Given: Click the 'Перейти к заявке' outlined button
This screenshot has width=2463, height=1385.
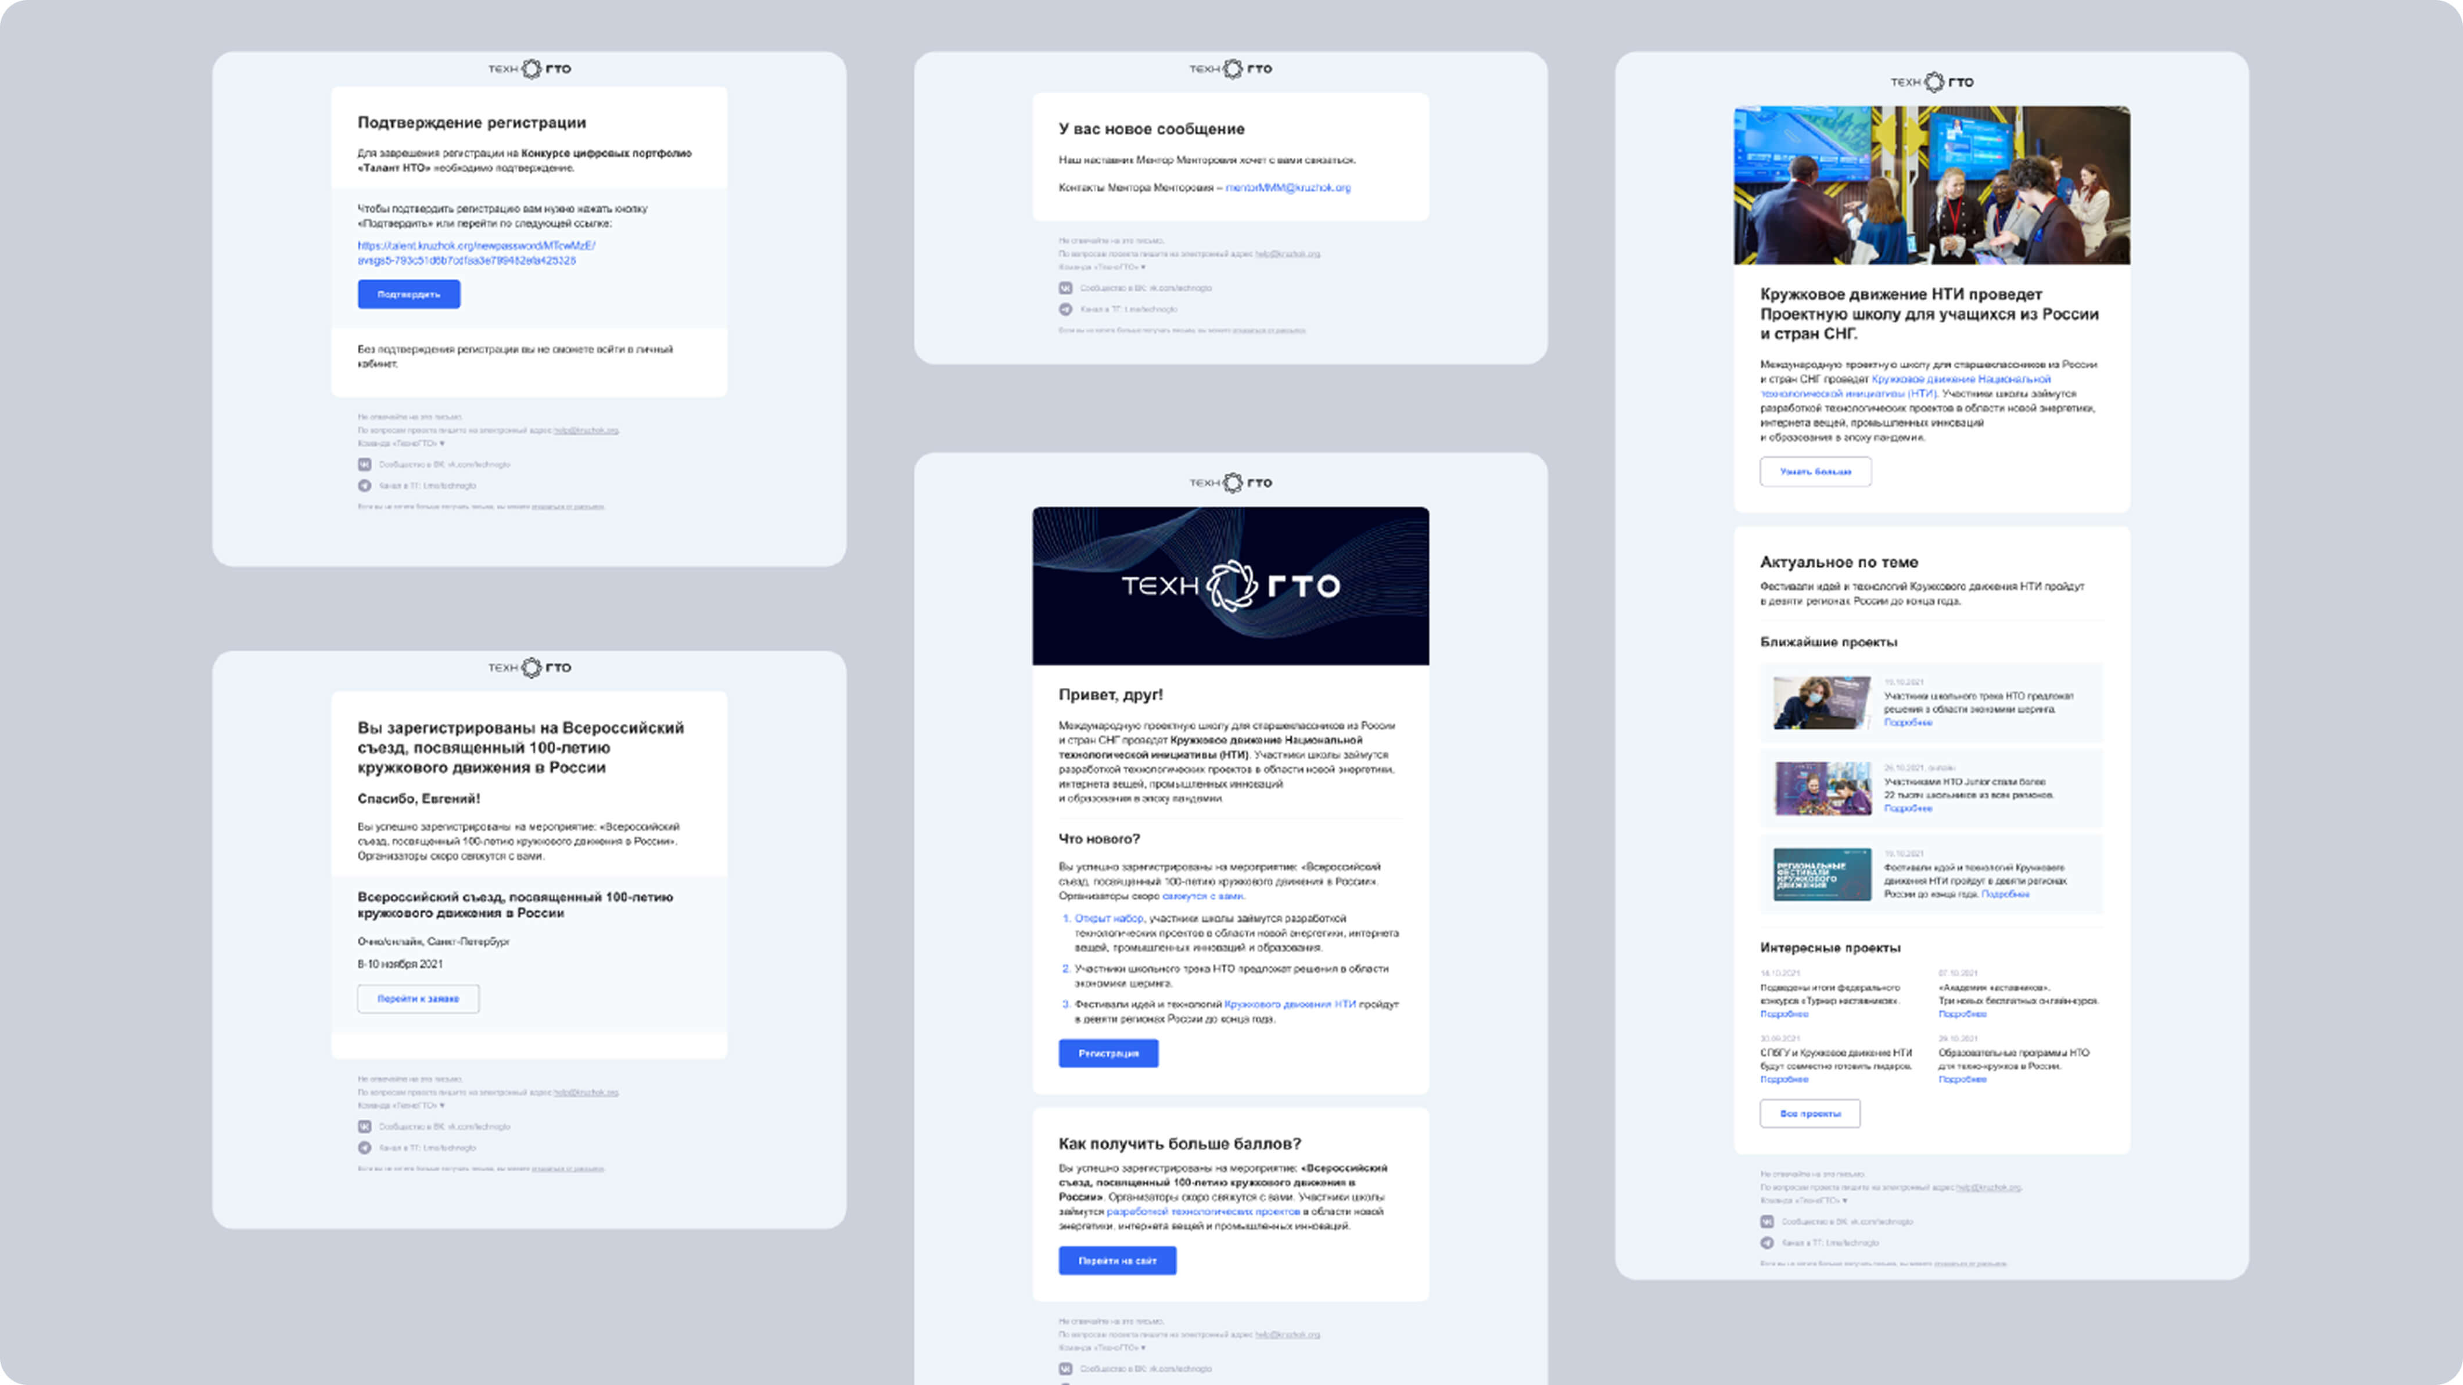Looking at the screenshot, I should (418, 999).
